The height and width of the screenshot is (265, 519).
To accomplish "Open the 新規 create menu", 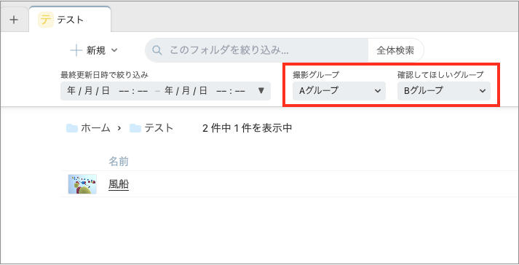I will click(95, 50).
